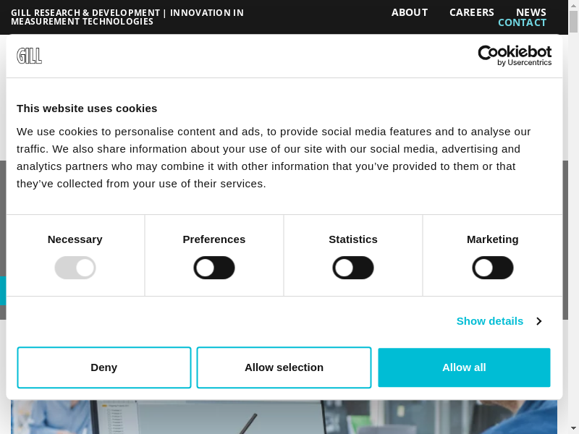Enable the Preferences cookies toggle
This screenshot has width=579, height=434.
click(x=214, y=268)
